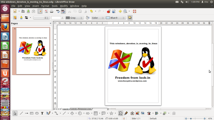214x120 pixels.
Task: Select the Ellipse tool
Action: (37, 113)
